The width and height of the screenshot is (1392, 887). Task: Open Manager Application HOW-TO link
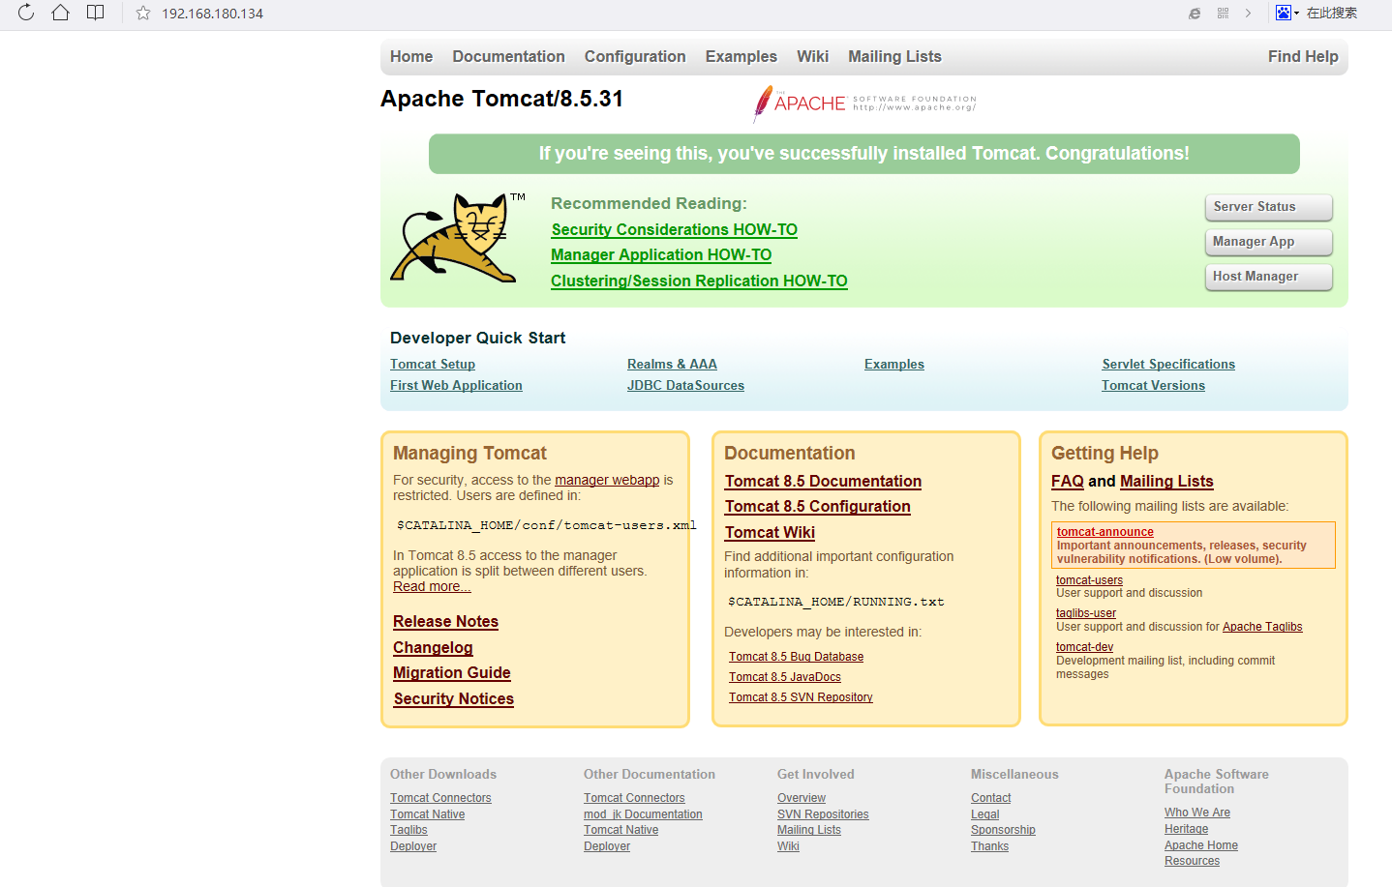click(661, 255)
